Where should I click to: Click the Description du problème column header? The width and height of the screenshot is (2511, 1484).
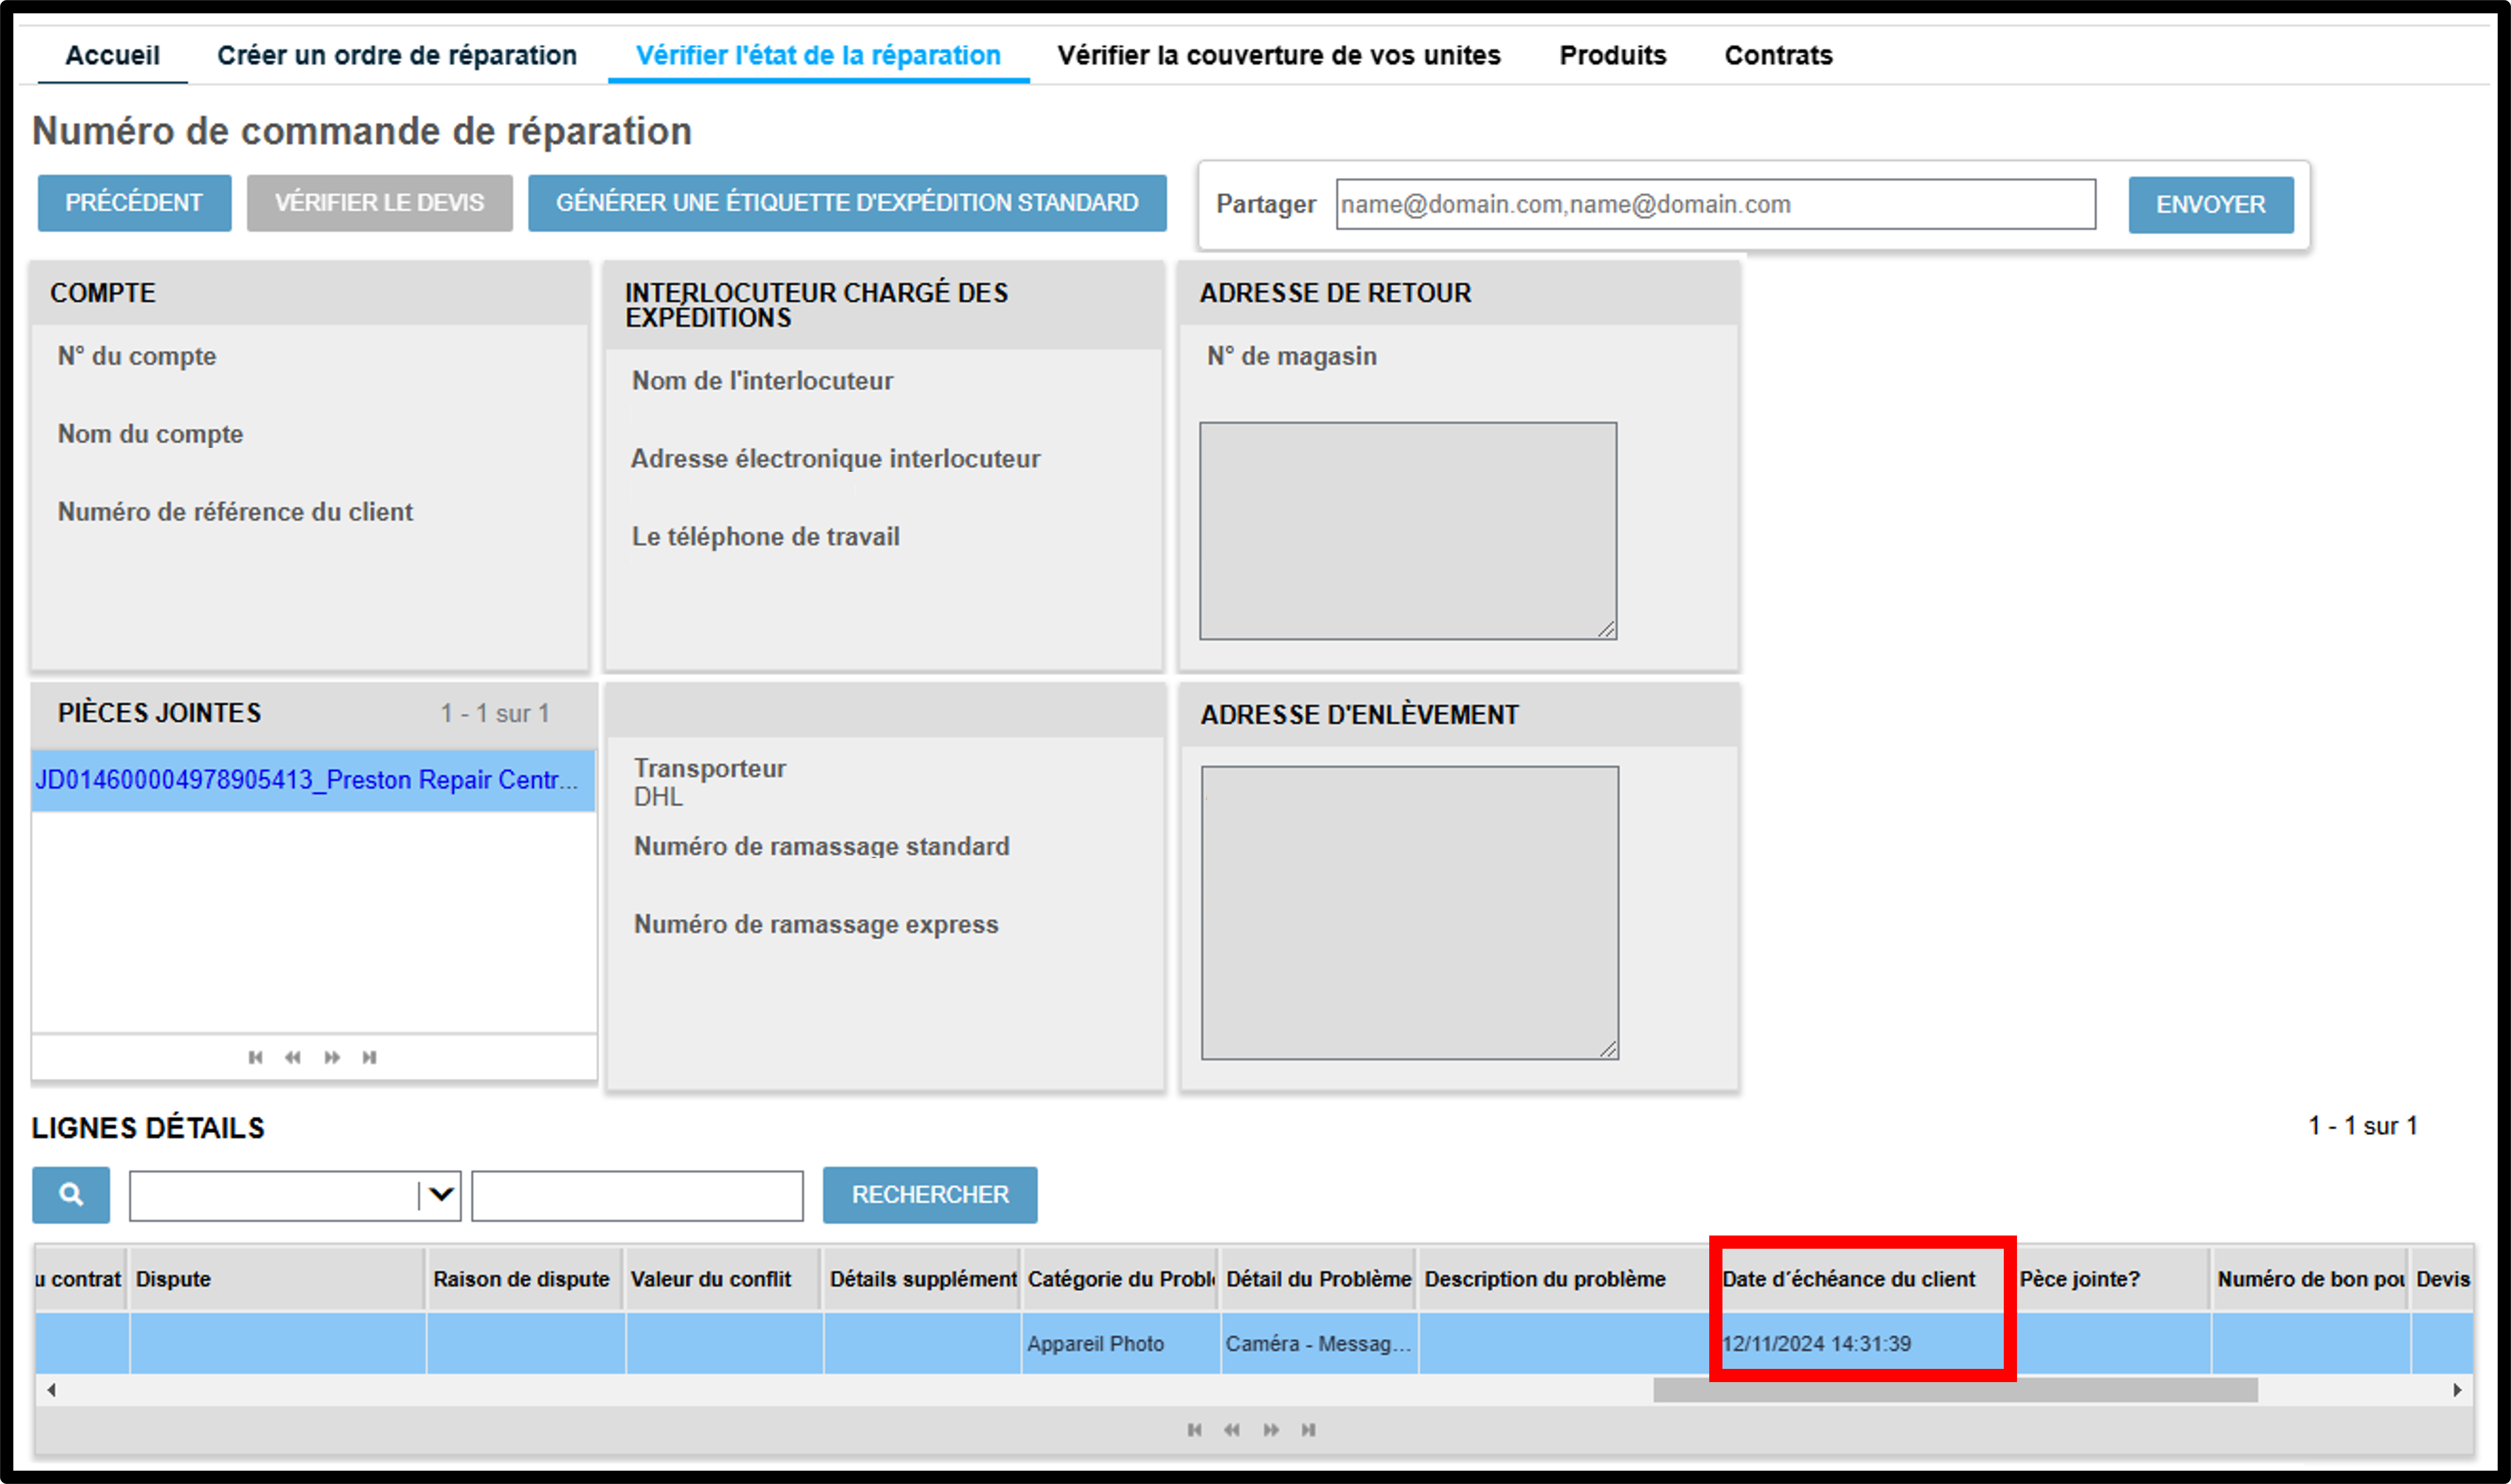[1566, 1279]
